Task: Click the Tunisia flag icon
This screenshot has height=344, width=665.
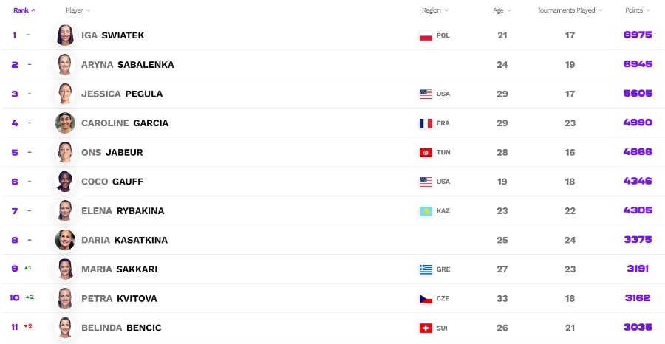Action: (x=426, y=153)
